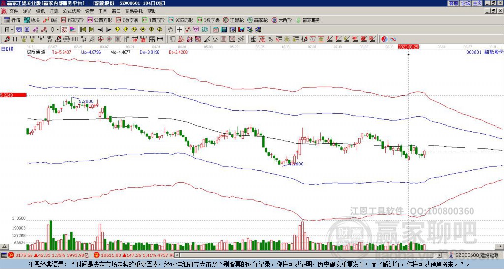
Task: Click the 日K线 chart label
Action: (7, 49)
